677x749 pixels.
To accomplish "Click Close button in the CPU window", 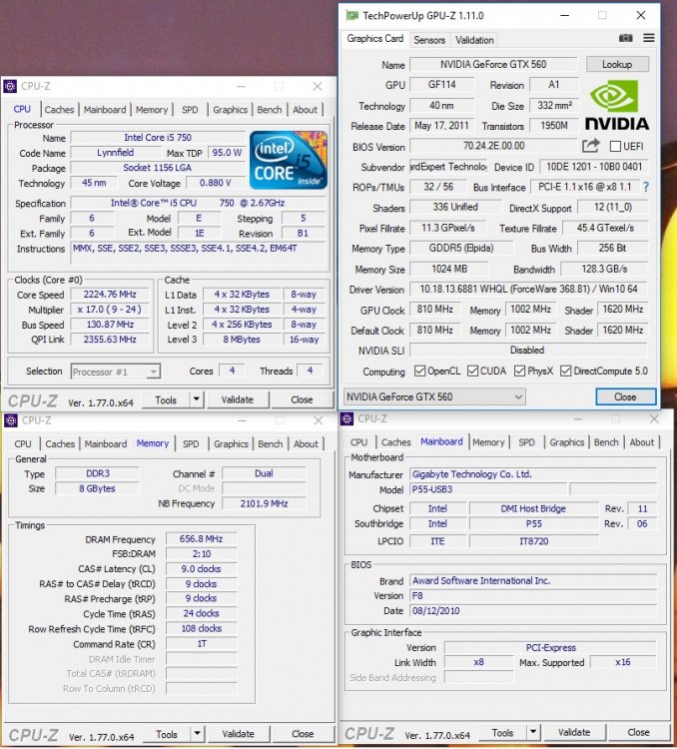I will point(302,399).
